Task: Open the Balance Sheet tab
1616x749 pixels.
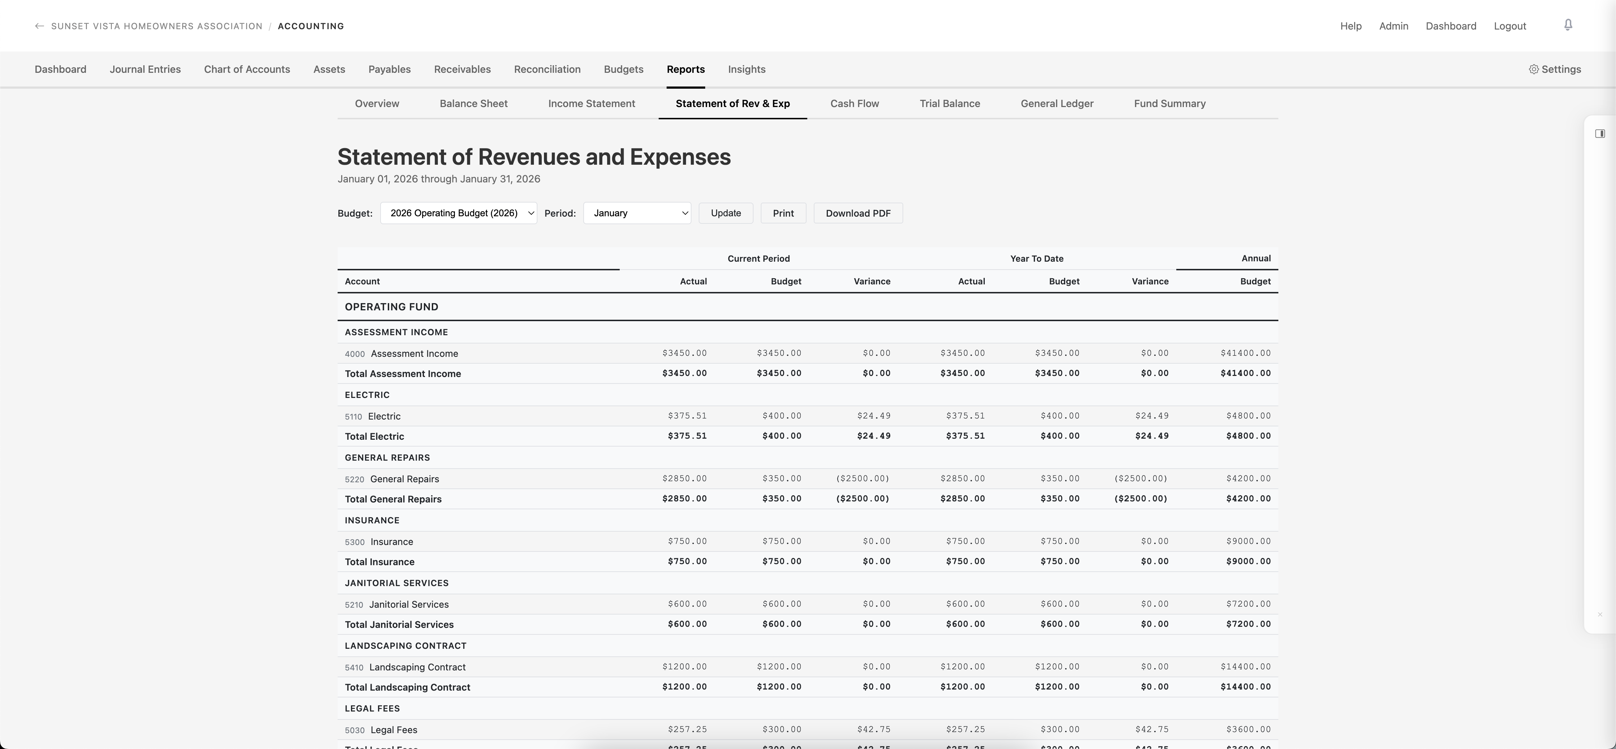Action: (474, 103)
